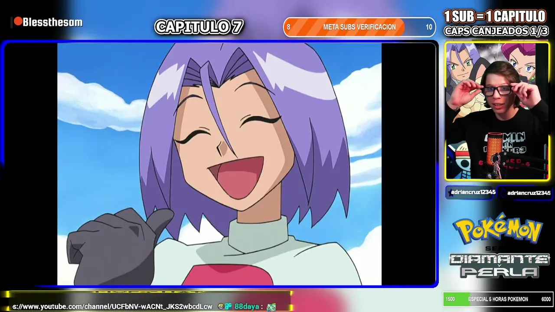The width and height of the screenshot is (555, 312).
Task: Click the CAPITULO 7 title text
Action: pyautogui.click(x=199, y=27)
